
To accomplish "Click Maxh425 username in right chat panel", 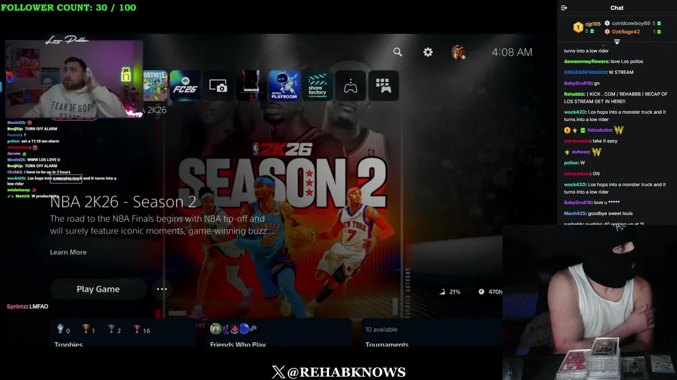I will 575,213.
